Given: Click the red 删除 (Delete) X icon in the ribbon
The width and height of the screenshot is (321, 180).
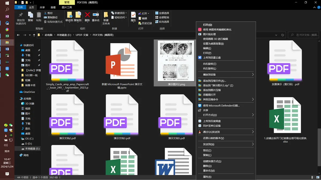Looking at the screenshot, I should (87, 17).
